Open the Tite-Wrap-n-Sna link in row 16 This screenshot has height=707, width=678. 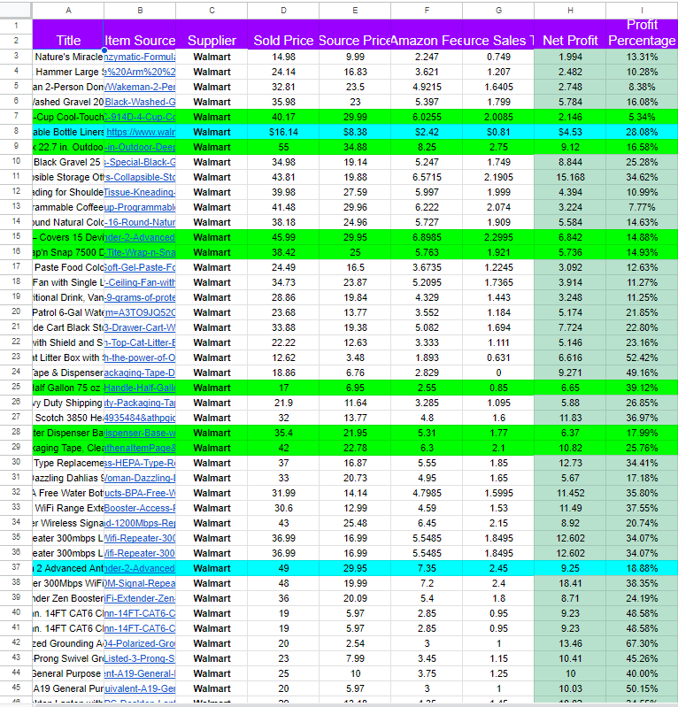click(x=141, y=252)
